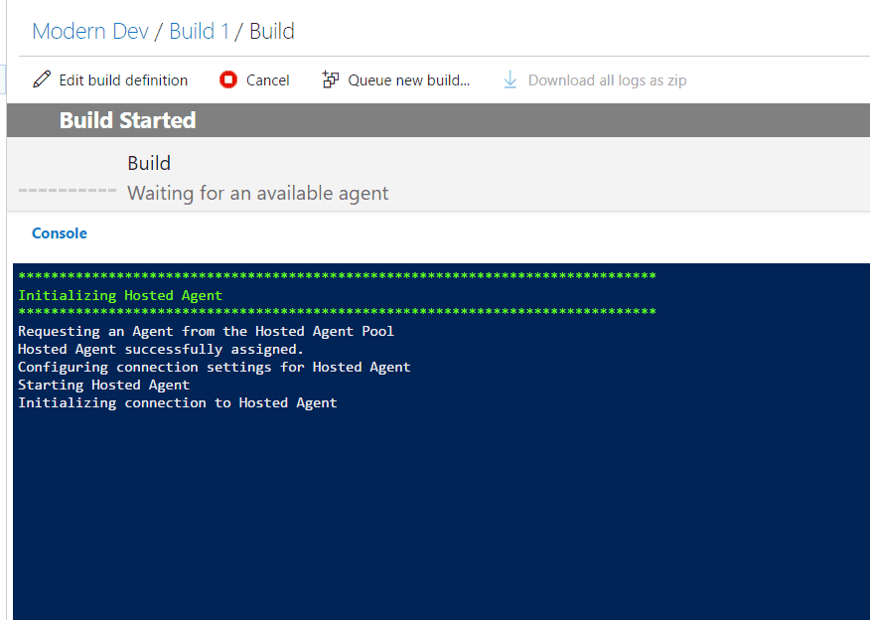This screenshot has height=620, width=870.
Task: Click the Initializing connection to Hosted Agent line
Action: (178, 402)
